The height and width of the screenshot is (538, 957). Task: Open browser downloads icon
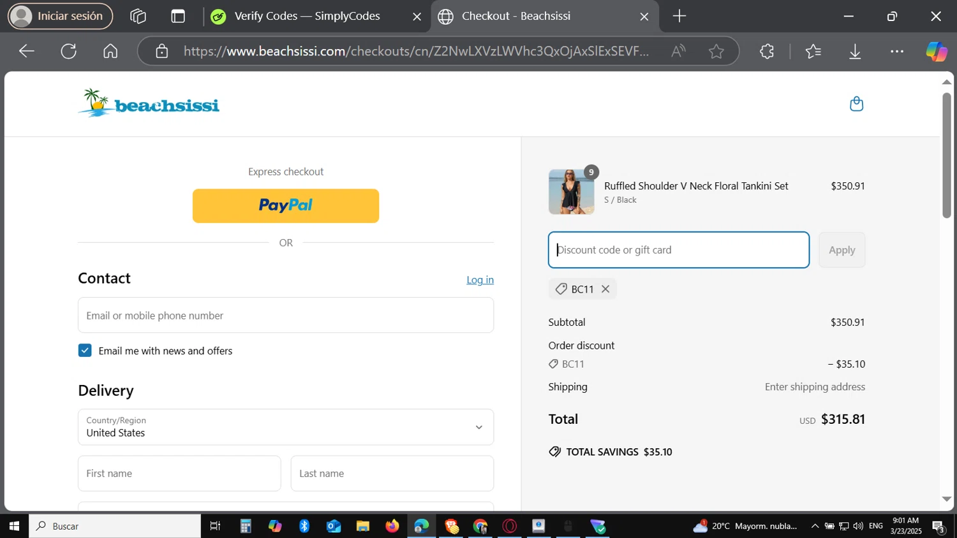tap(855, 51)
